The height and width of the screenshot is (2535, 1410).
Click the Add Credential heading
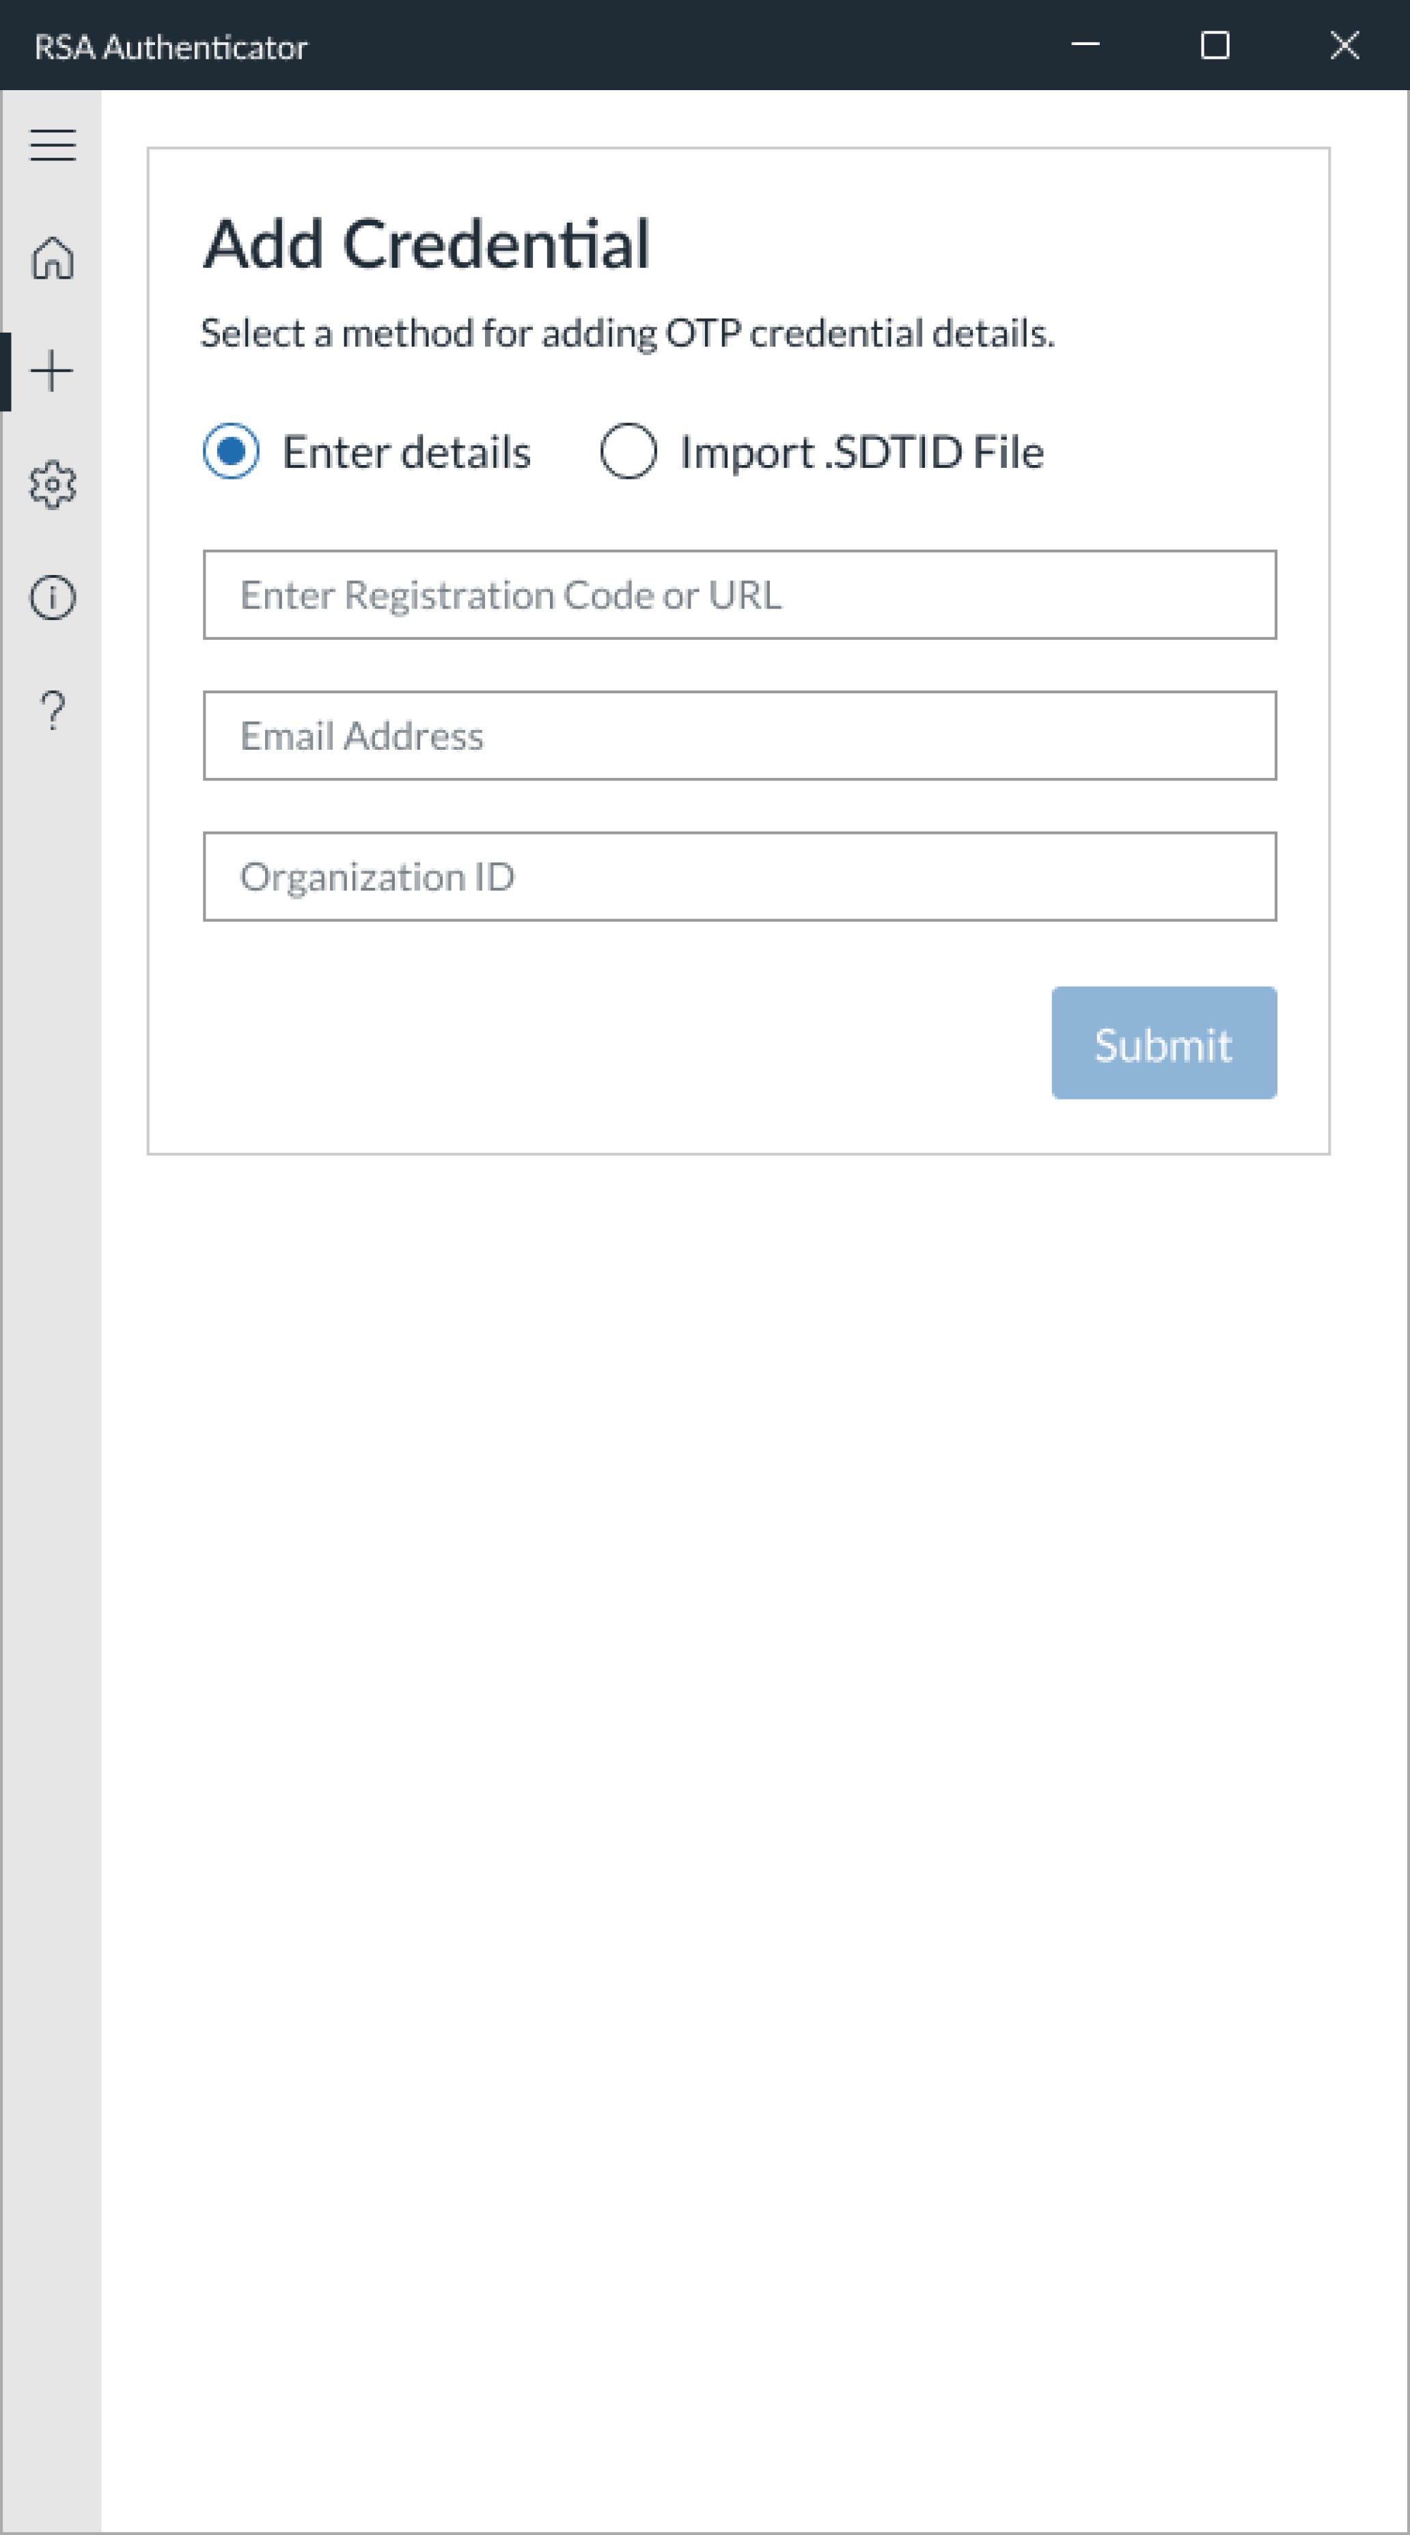pyautogui.click(x=426, y=244)
